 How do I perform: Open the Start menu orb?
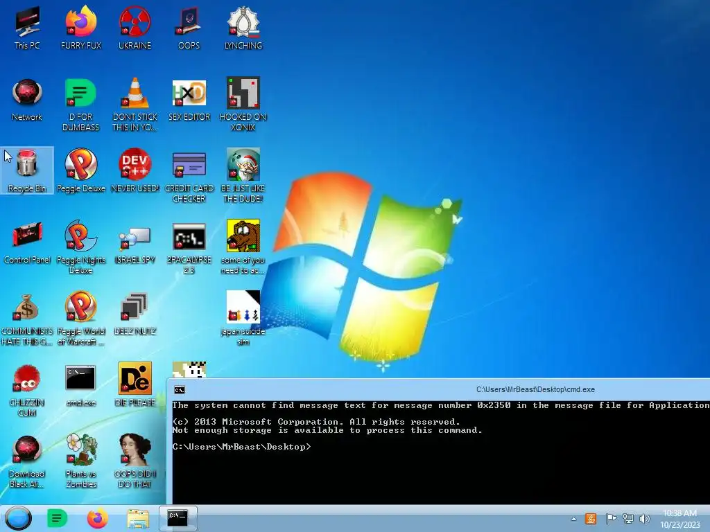coord(19,518)
